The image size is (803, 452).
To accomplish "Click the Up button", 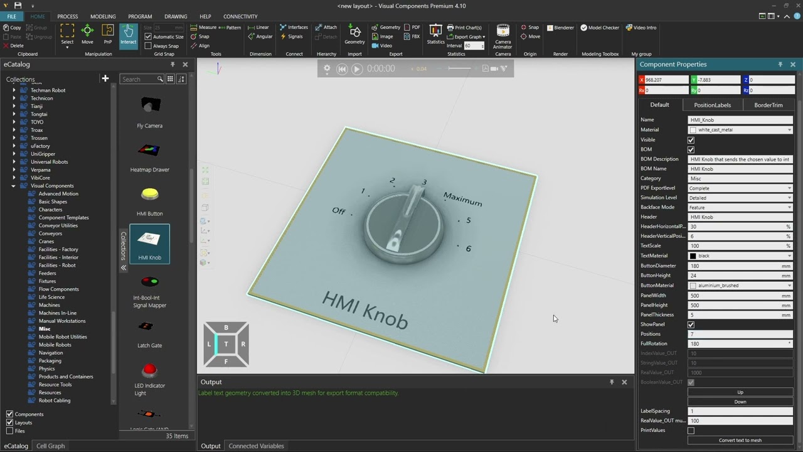I will click(x=740, y=392).
